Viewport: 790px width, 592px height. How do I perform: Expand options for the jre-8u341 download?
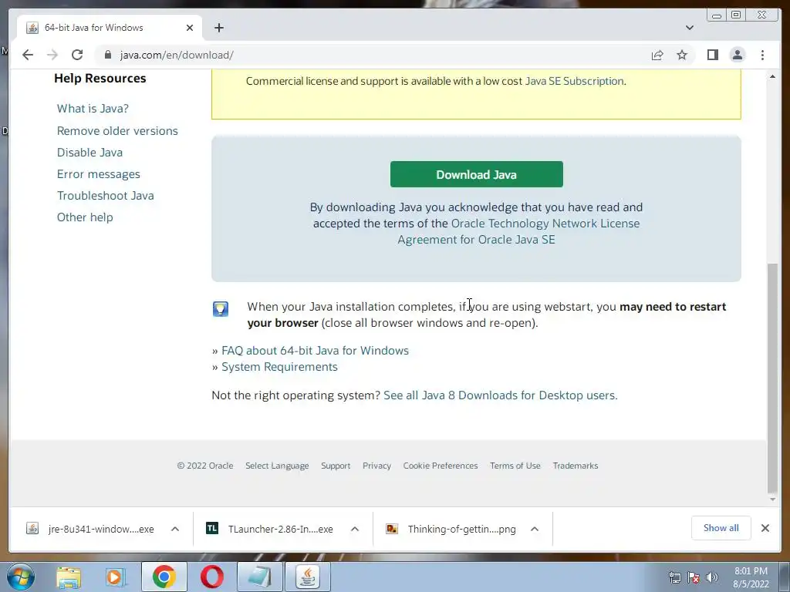175,529
